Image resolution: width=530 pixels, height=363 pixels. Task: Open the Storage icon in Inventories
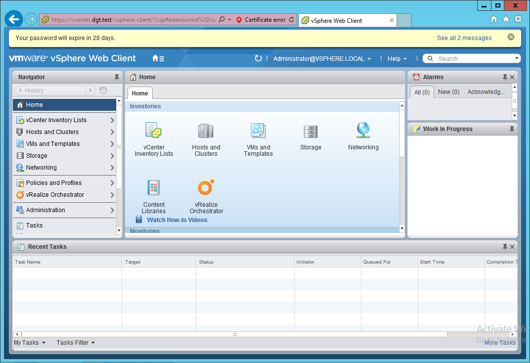tap(310, 132)
